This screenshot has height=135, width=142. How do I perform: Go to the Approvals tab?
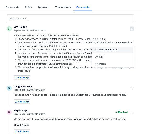44,7
